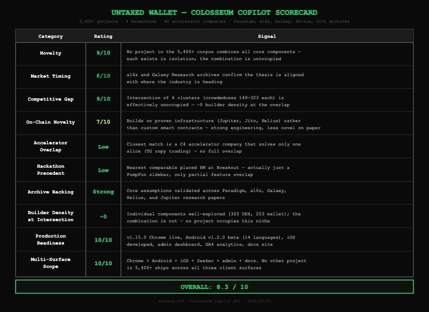Click the Novelty signal about 5,400+ corpus
Screen dimensions: 429x312
tap(214, 55)
